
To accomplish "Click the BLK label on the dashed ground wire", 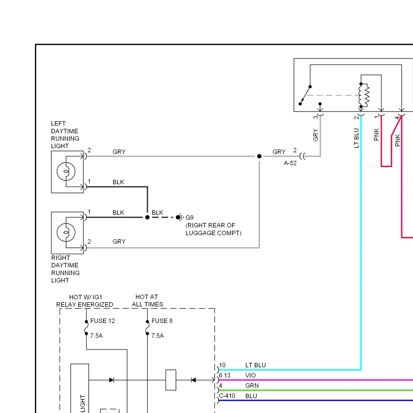I will click(157, 213).
